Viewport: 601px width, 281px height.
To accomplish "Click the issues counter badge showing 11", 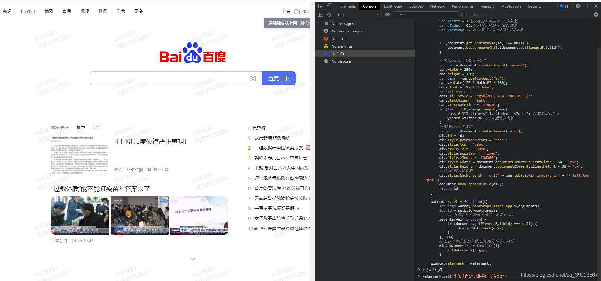I will 564,6.
